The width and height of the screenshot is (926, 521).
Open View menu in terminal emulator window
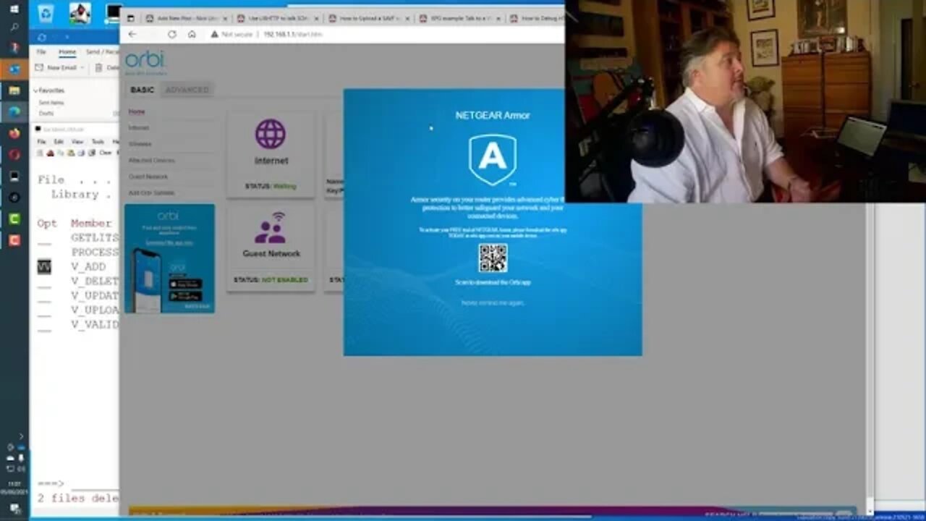point(77,142)
